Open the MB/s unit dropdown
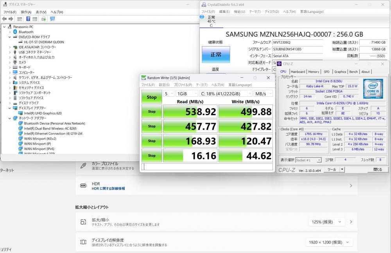The width and height of the screenshot is (391, 253). pyautogui.click(x=263, y=94)
